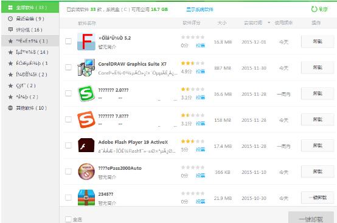Click the rating stars of CorelDRAW Graphics Suite X7

pyautogui.click(x=193, y=63)
